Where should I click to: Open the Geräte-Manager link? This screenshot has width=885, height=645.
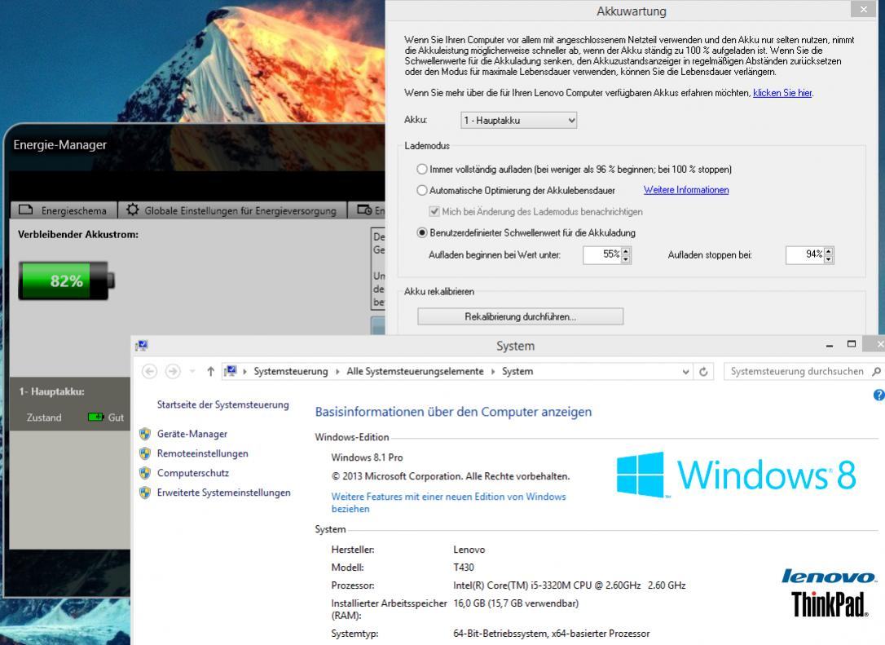[x=192, y=434]
